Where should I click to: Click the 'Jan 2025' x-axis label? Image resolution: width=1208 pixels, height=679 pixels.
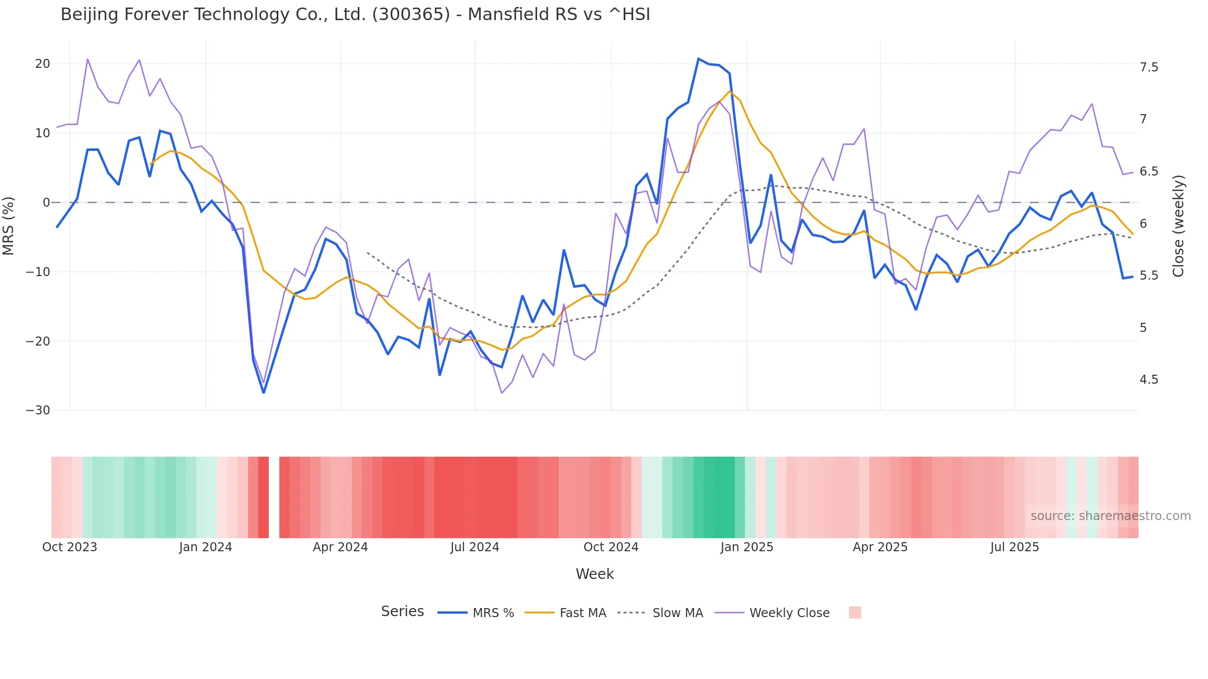[747, 547]
